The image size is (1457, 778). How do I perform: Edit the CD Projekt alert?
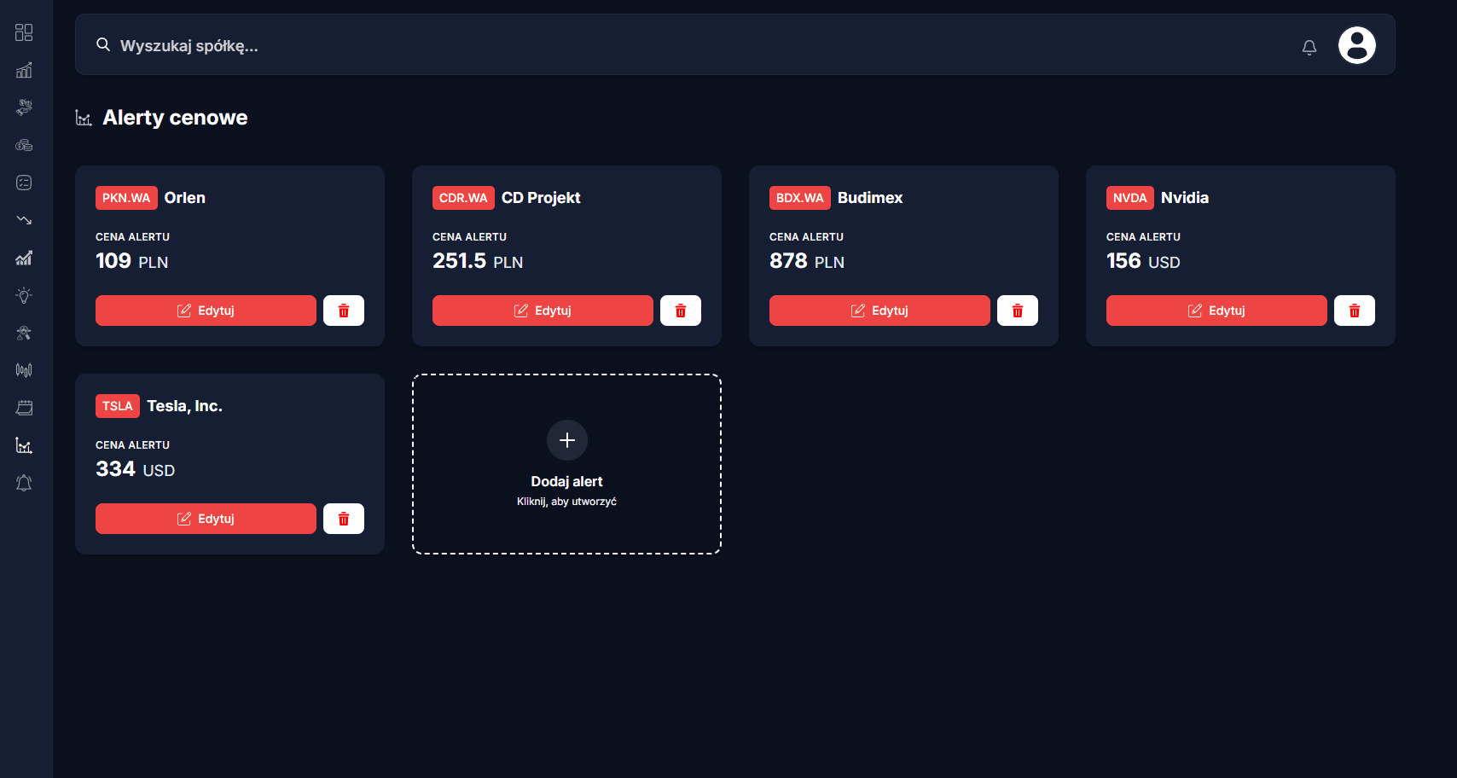coord(543,311)
